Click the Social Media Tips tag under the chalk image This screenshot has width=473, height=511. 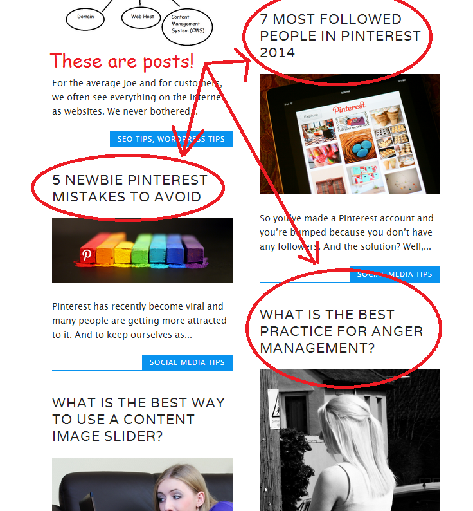(x=187, y=362)
